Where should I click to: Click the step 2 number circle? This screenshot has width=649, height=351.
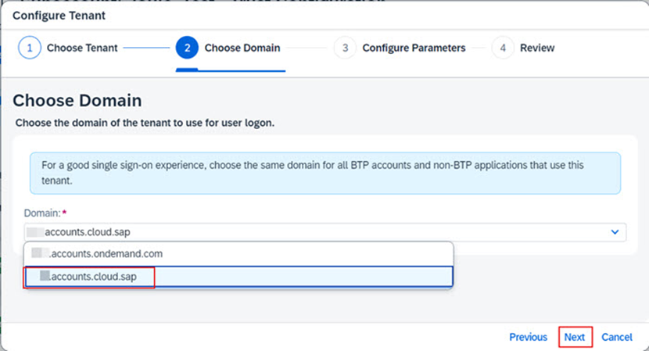[187, 48]
